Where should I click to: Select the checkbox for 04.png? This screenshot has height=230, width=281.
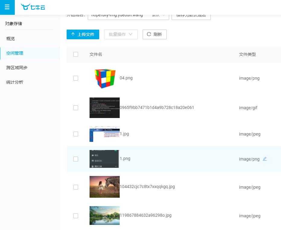pyautogui.click(x=76, y=78)
